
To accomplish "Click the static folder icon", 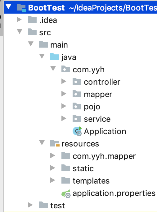I will click(66, 168).
